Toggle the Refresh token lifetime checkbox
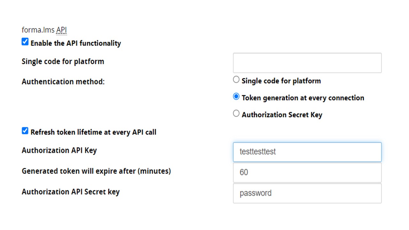This screenshot has height=230, width=409. (x=25, y=131)
